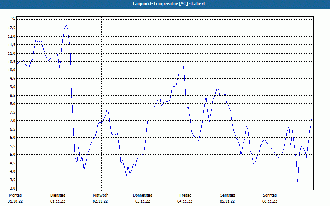Click y-axis value '7,0'

[x=12, y=121]
